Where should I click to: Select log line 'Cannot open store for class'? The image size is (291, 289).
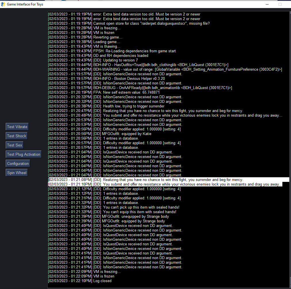tap(129, 23)
